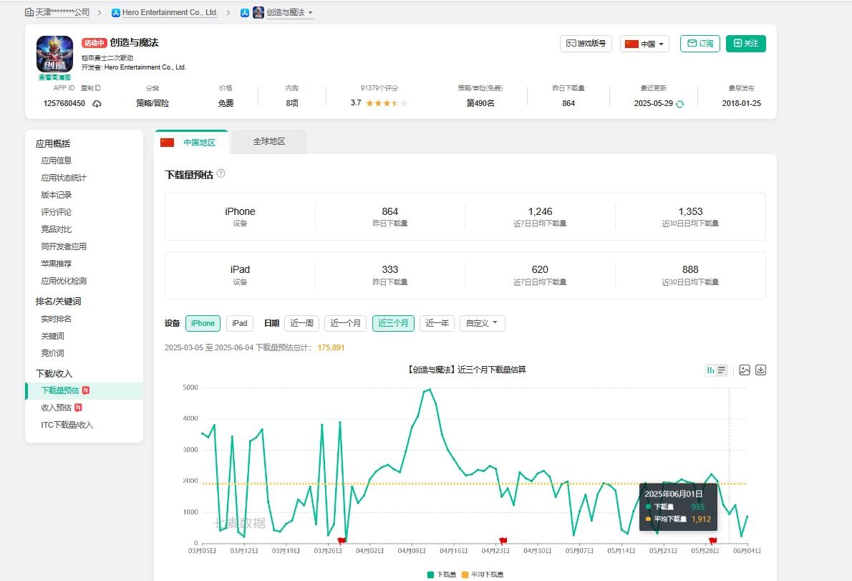Switch the chart to data list view

tap(722, 370)
